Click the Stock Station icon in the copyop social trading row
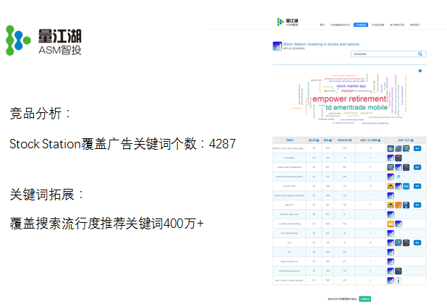 coord(391,195)
